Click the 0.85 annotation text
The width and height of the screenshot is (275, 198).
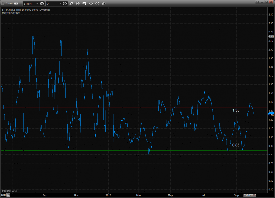click(x=236, y=145)
